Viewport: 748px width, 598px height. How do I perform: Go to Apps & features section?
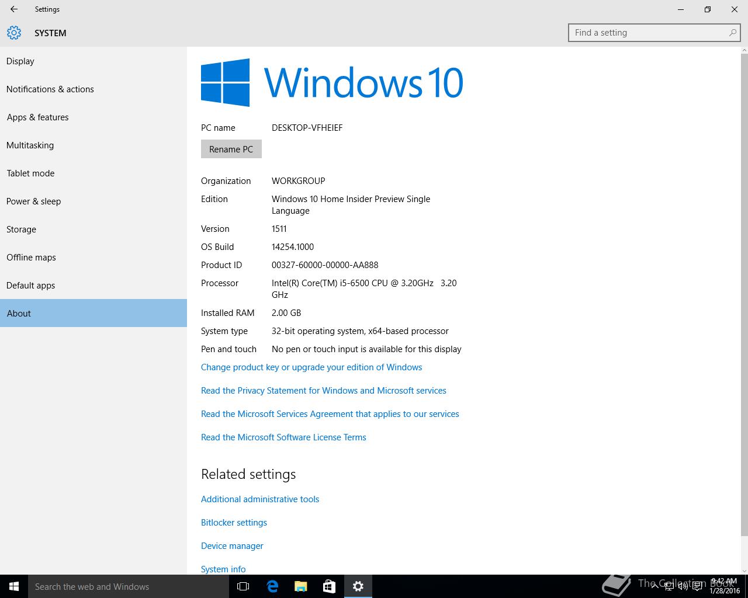click(38, 117)
